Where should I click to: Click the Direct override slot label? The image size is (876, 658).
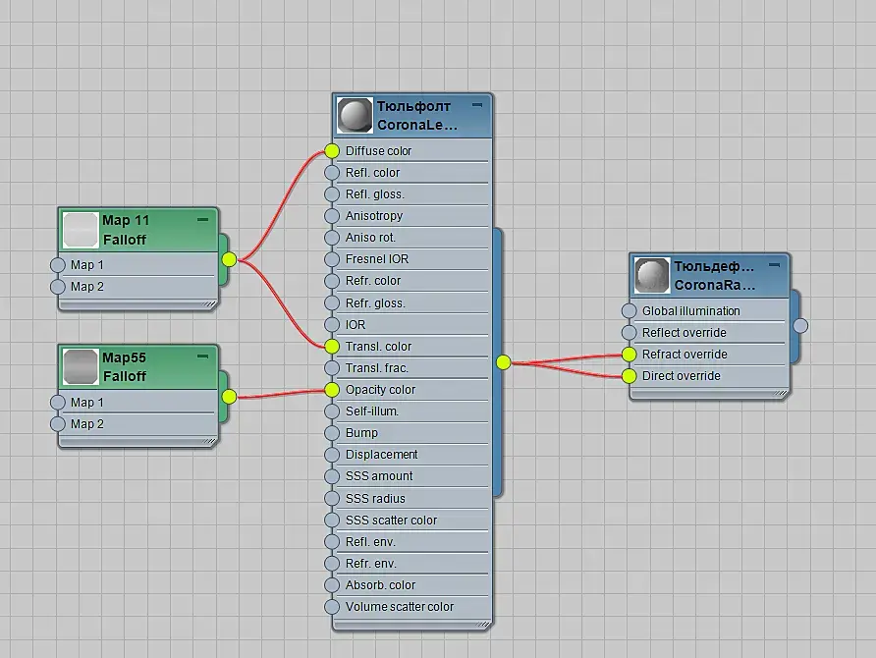[x=682, y=376]
